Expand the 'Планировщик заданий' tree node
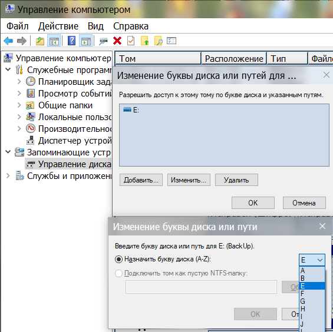Viewport: 333px width, 332px height. tap(19, 81)
